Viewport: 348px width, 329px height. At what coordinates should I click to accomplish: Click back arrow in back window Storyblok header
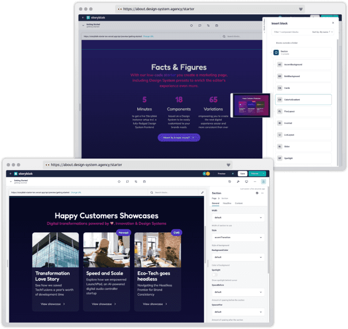point(83,17)
